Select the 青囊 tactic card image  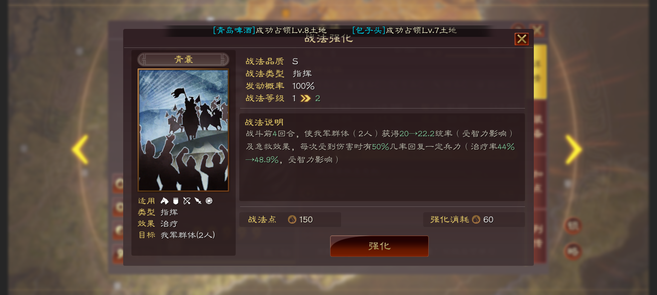point(183,130)
